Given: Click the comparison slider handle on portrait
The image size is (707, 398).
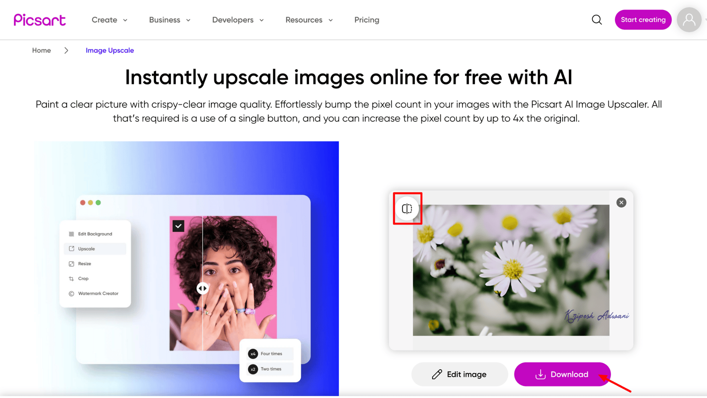Looking at the screenshot, I should coord(203,288).
